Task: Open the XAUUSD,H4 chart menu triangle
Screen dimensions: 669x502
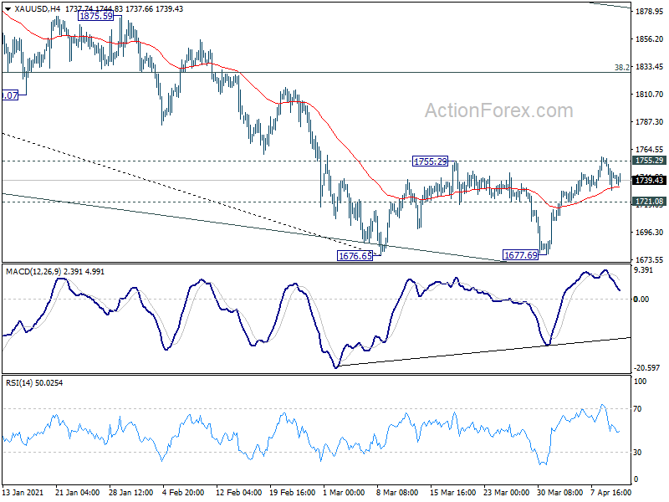Action: 8,9
